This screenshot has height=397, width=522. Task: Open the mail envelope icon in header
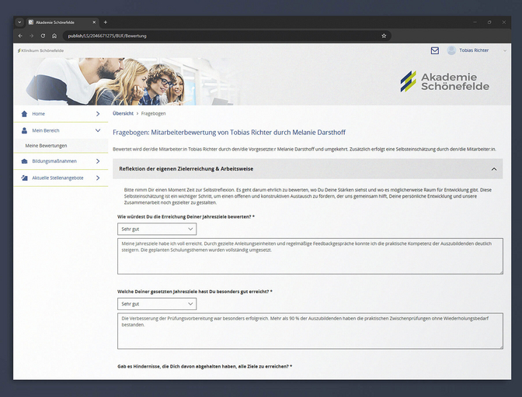(x=435, y=50)
